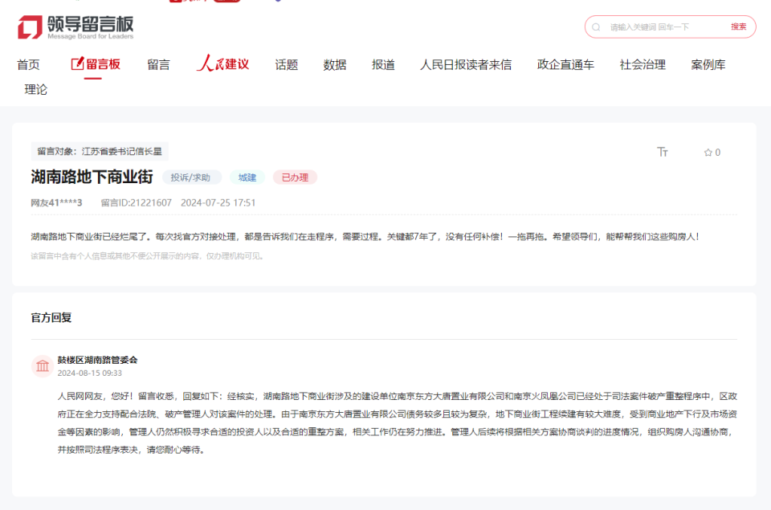Open the 社会治理 menu item

pyautogui.click(x=642, y=64)
